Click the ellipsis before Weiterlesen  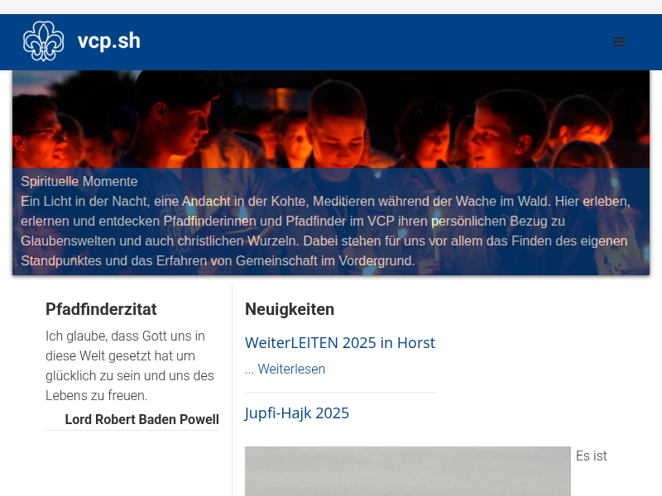pyautogui.click(x=249, y=370)
